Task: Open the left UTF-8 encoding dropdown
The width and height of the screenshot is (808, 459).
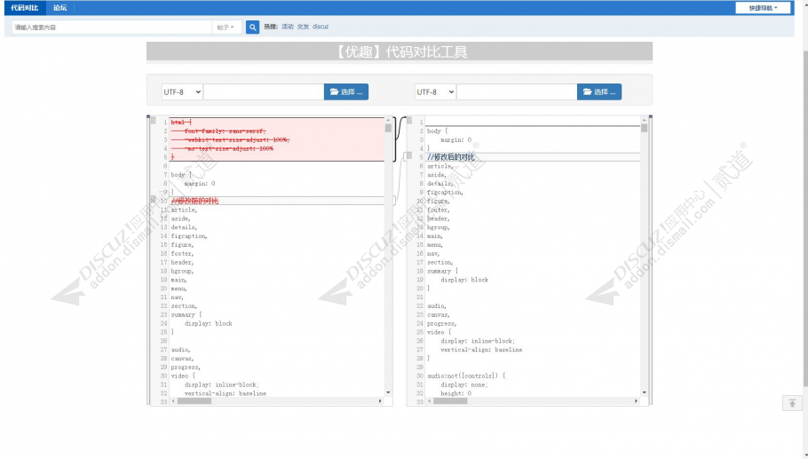Action: [182, 91]
